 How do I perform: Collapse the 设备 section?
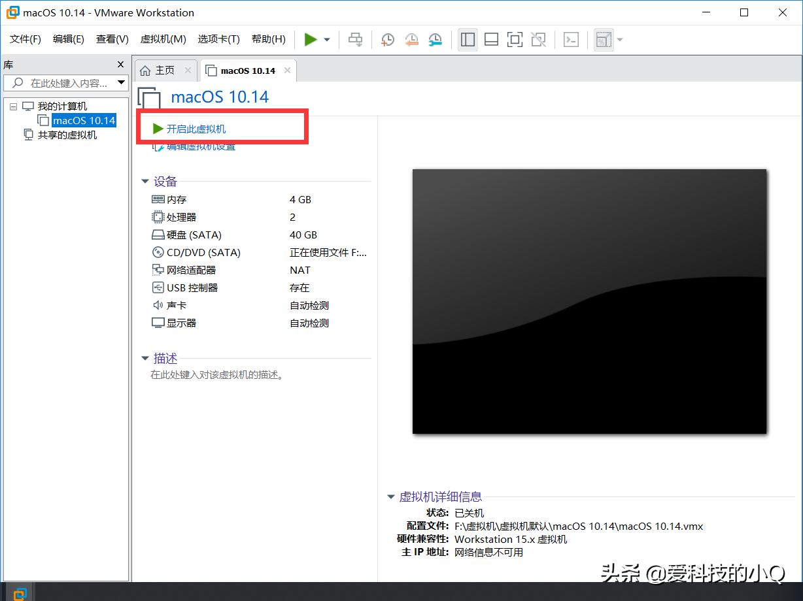[x=145, y=181]
